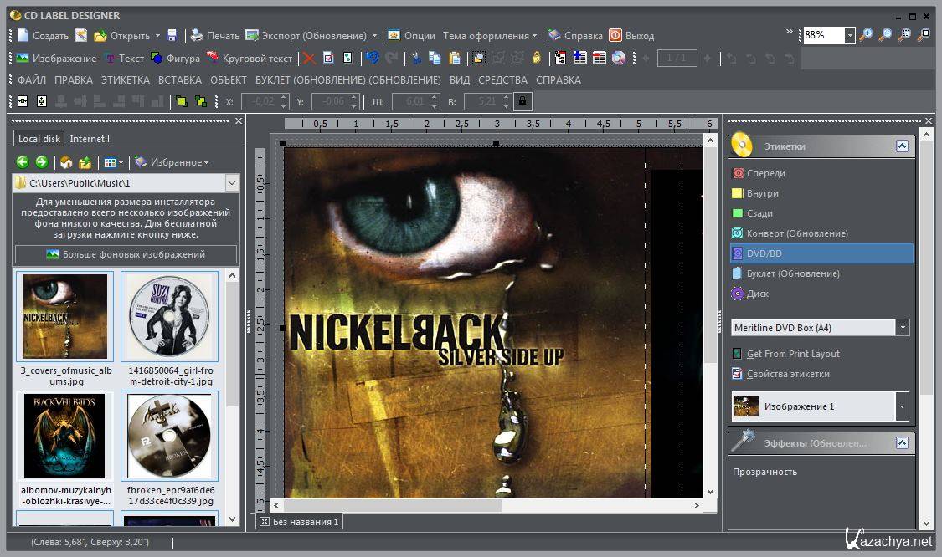Click the green back arrow in file browser

point(23,162)
